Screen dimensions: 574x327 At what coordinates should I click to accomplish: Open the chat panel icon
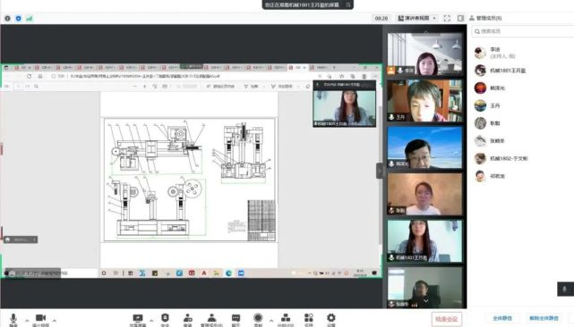pos(236,319)
